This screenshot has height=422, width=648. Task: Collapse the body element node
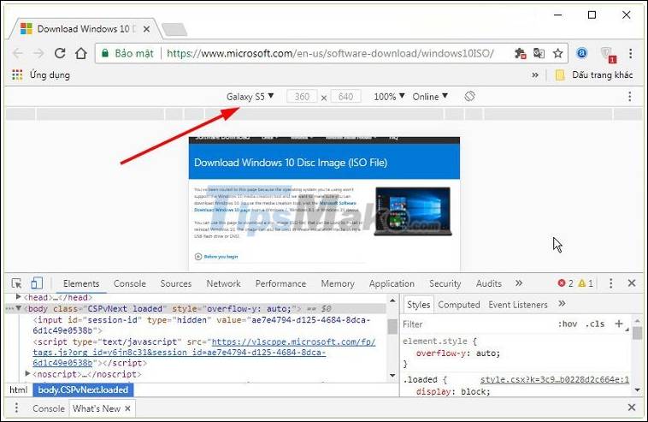(19, 308)
